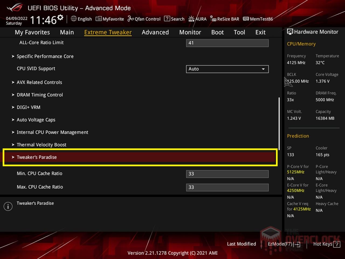View the Last Modified changes list

(241, 244)
